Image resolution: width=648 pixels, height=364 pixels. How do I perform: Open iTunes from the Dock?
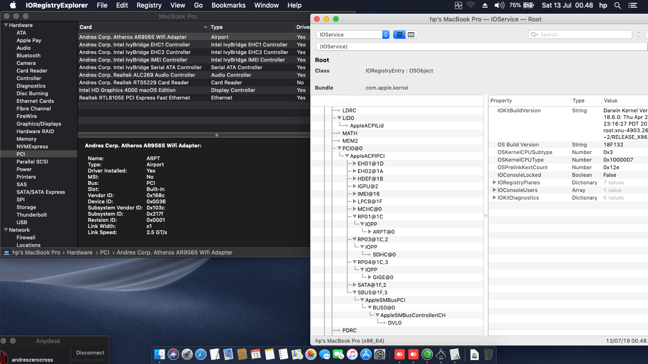click(x=352, y=354)
